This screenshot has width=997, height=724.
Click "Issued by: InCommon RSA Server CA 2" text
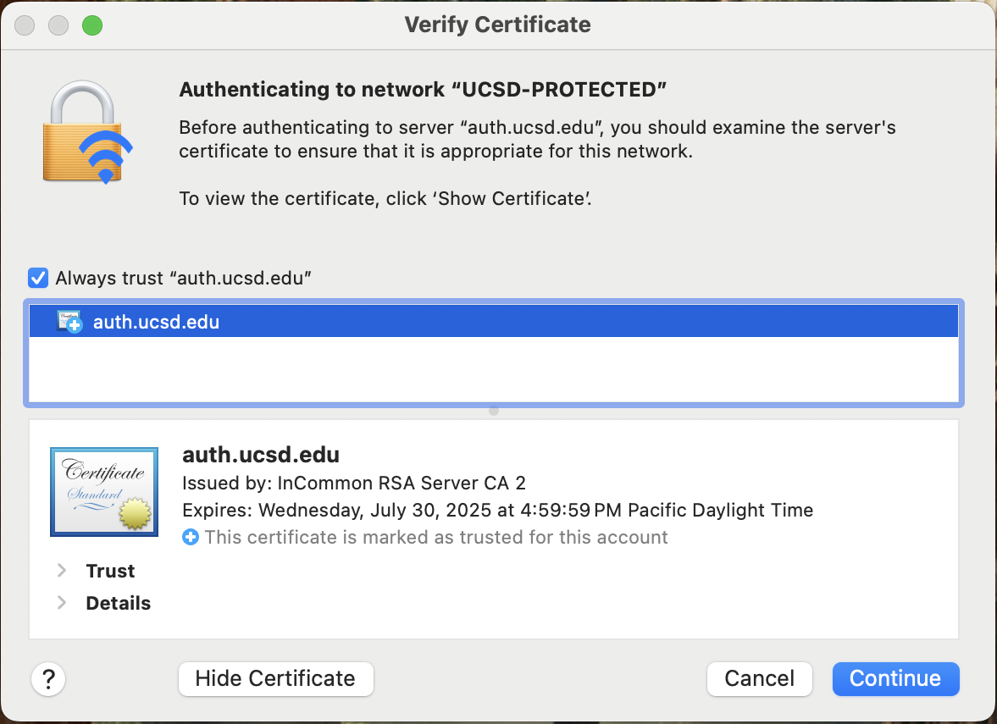[x=354, y=484]
